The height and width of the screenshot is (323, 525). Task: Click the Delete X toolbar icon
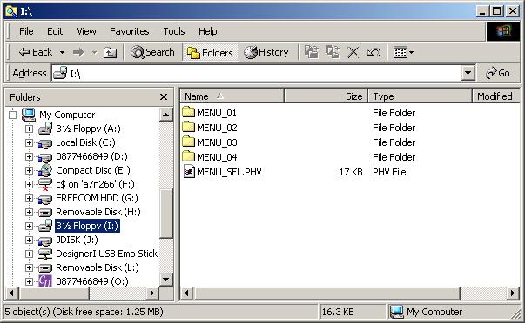tap(353, 52)
